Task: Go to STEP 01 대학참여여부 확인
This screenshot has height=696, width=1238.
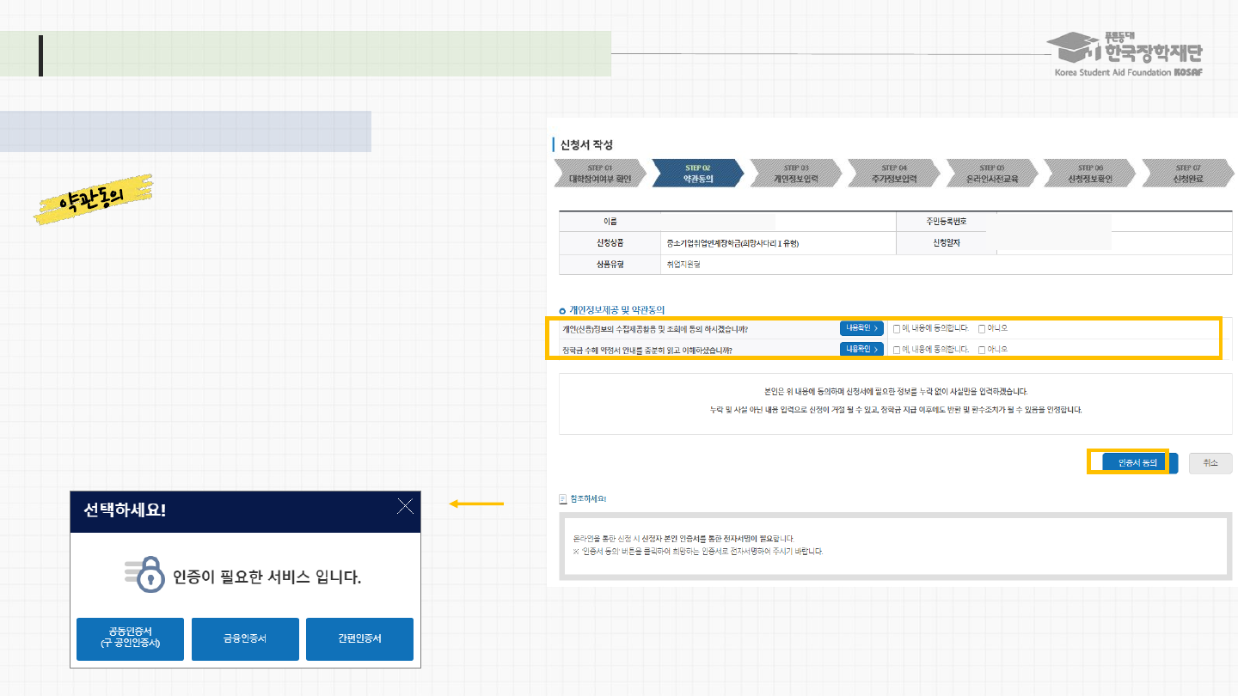Action: tap(599, 174)
